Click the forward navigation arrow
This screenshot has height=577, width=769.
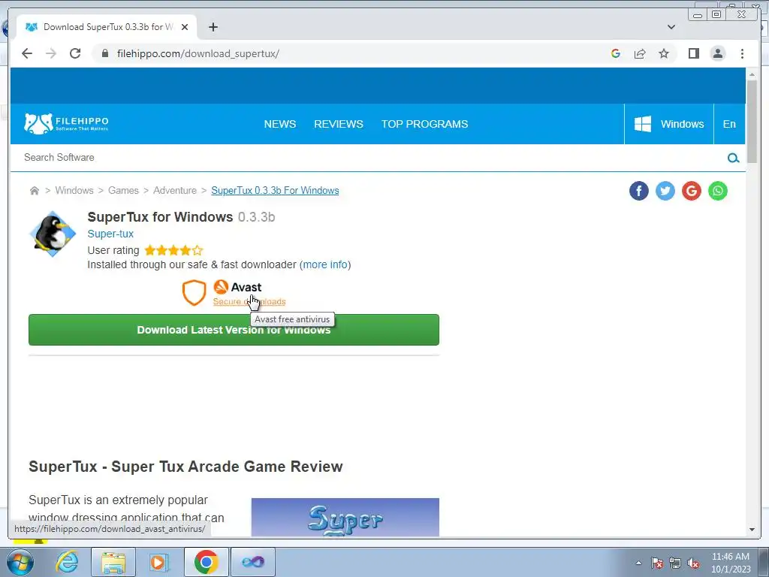[51, 53]
